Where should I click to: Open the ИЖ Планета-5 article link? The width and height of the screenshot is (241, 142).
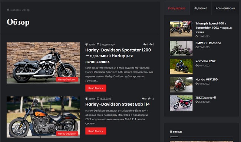[206, 98]
